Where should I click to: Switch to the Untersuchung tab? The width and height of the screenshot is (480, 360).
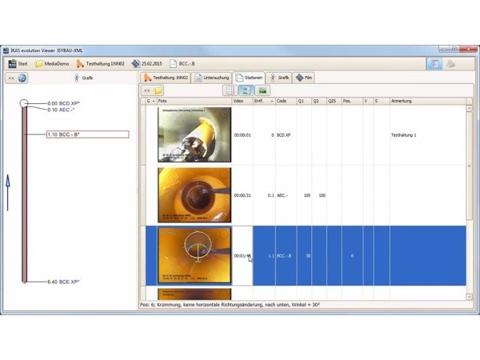click(x=213, y=78)
